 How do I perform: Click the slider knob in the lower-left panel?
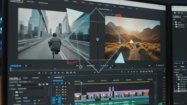(35, 103)
